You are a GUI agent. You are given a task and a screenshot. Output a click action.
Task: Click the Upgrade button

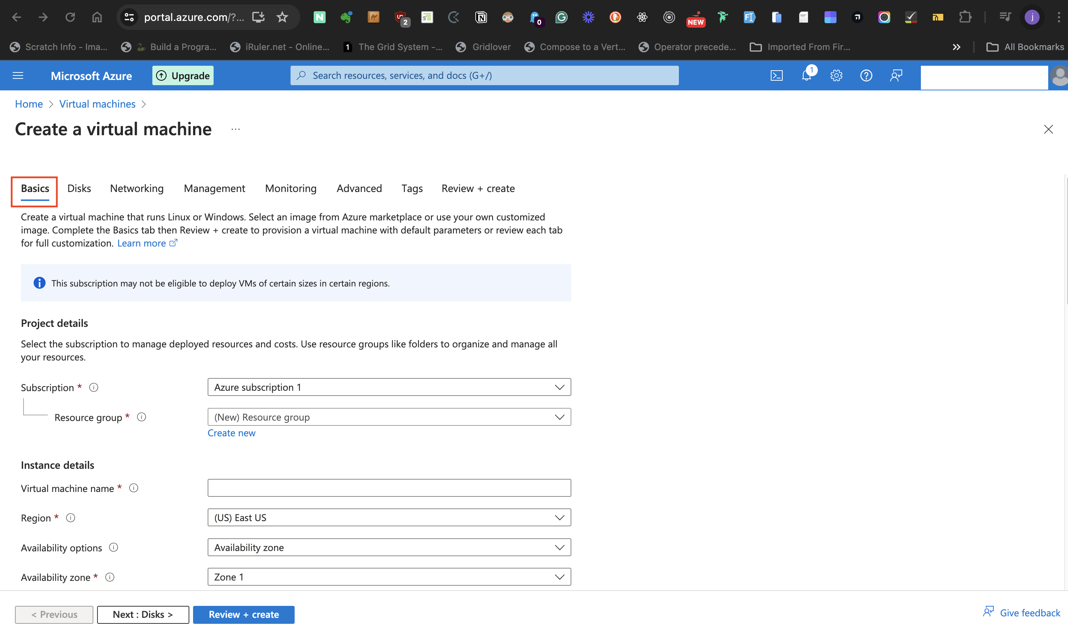183,76
